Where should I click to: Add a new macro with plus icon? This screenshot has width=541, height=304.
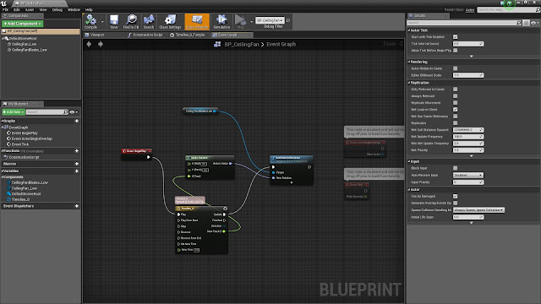[77, 164]
